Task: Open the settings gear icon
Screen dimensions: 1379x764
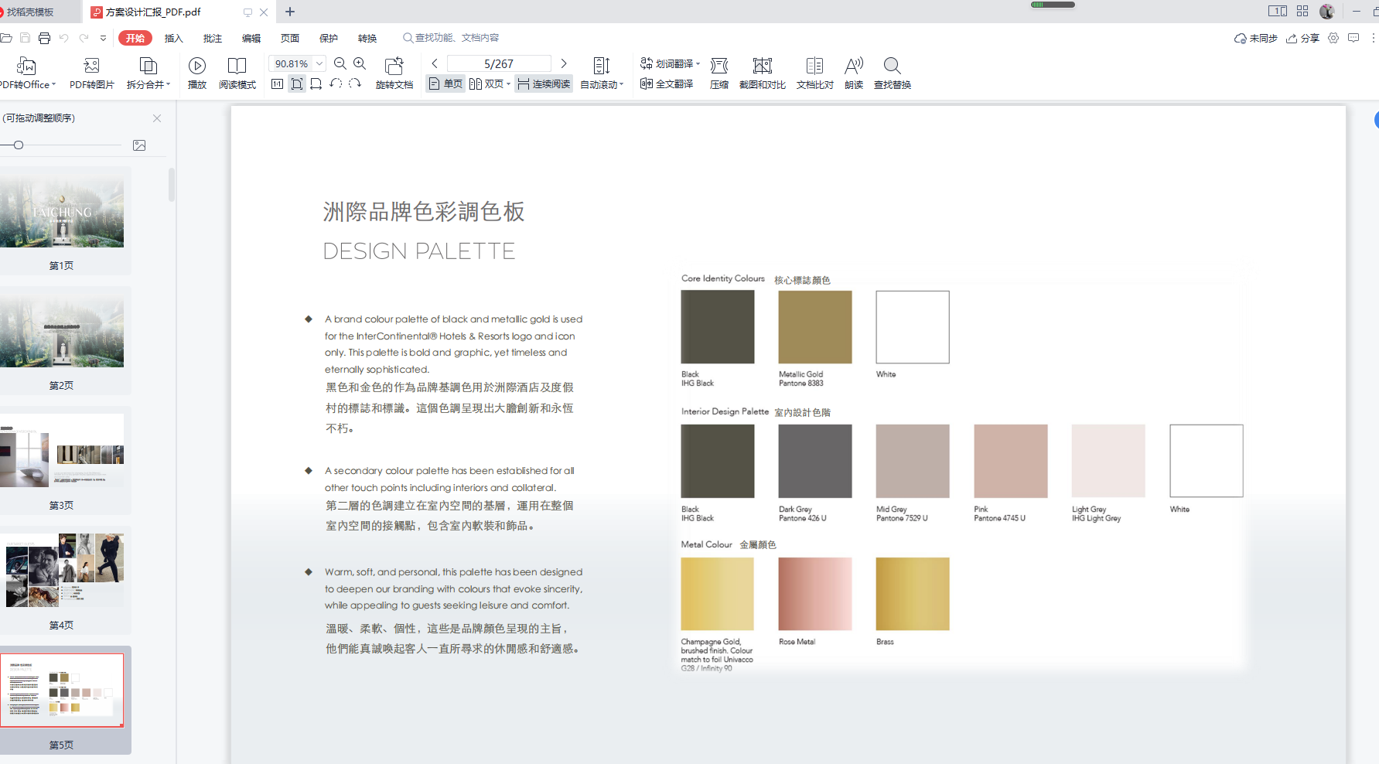Action: tap(1333, 38)
